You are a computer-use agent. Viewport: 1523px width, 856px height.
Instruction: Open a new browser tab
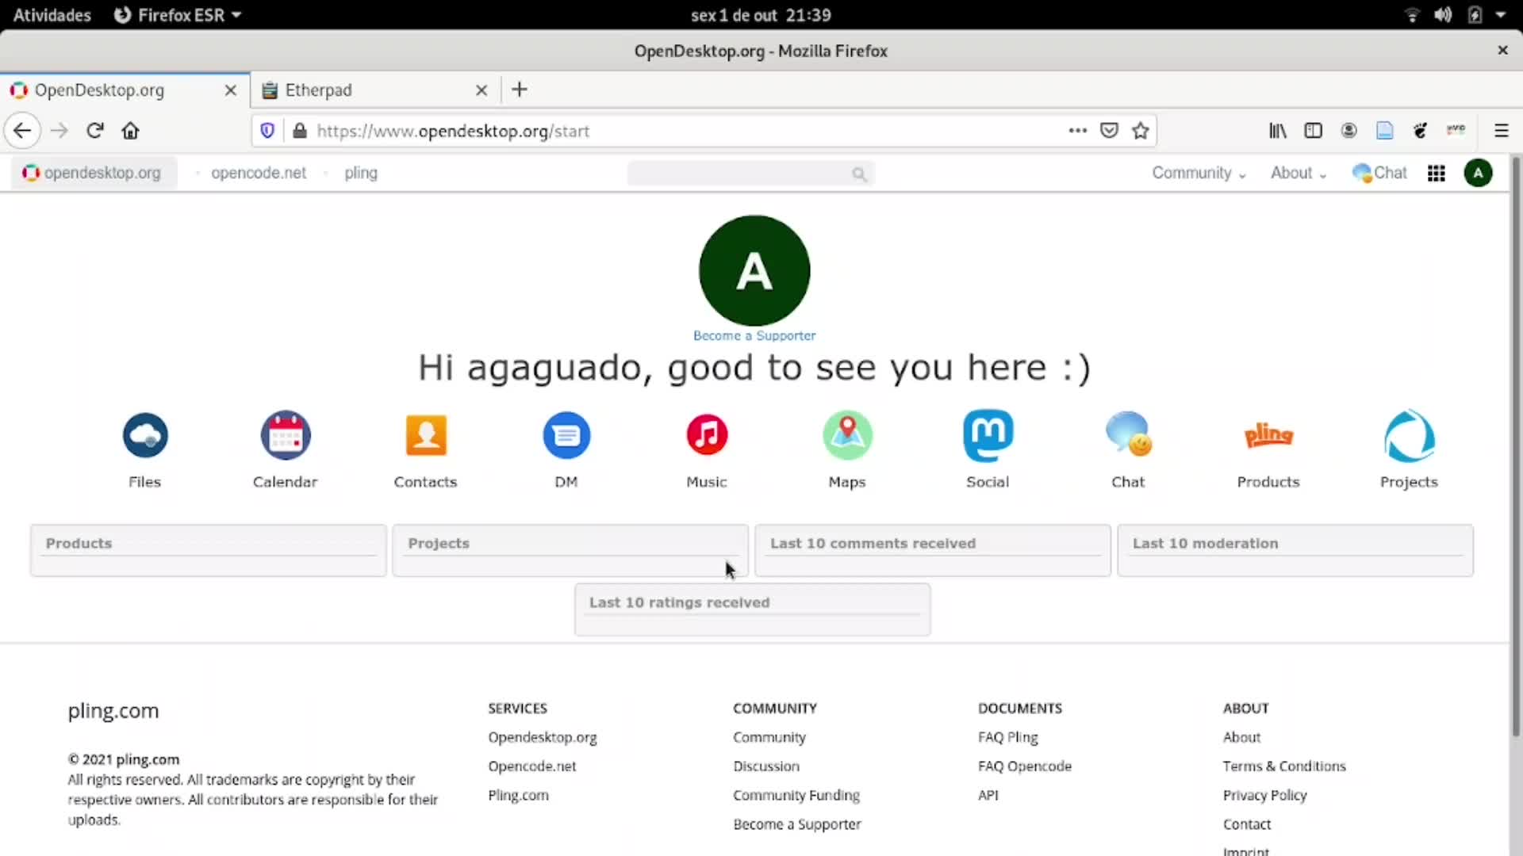coord(520,90)
